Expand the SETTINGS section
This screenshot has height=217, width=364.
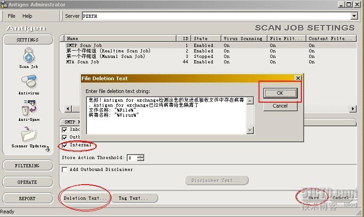tap(27, 40)
